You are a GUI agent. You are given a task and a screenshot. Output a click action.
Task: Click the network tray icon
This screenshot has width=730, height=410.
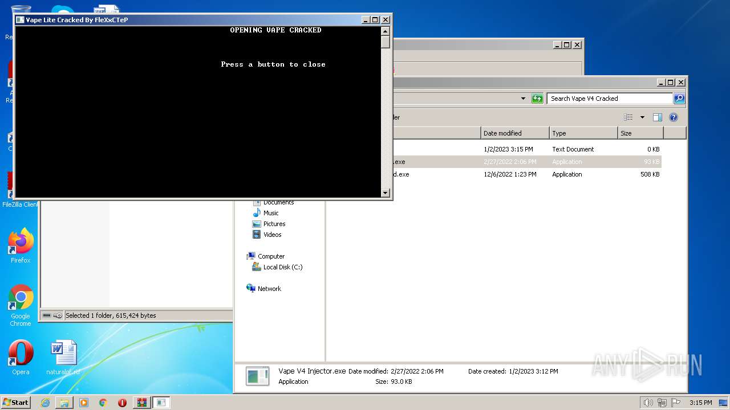pyautogui.click(x=662, y=403)
